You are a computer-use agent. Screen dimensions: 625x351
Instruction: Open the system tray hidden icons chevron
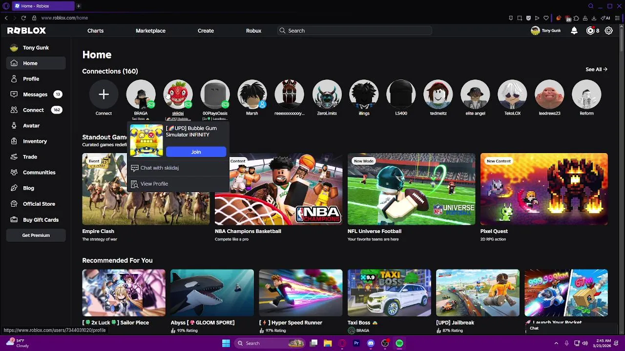coord(556,343)
